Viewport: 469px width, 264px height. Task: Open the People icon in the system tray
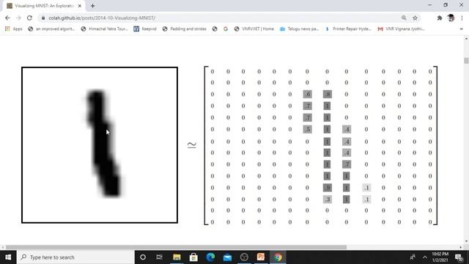tap(413, 257)
